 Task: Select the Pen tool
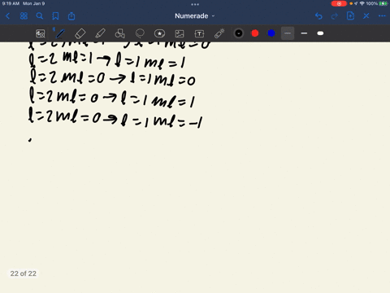coord(60,33)
